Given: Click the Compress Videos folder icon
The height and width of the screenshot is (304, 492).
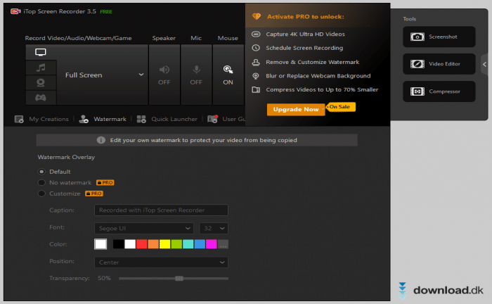Looking at the screenshot, I should 256,89.
